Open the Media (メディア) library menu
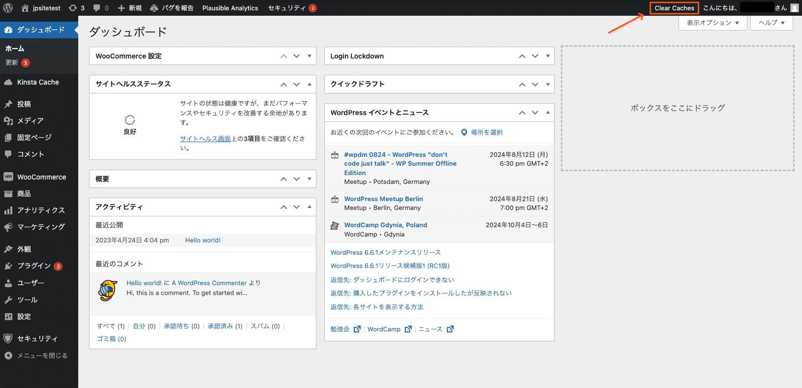This screenshot has height=388, width=802. click(x=39, y=120)
